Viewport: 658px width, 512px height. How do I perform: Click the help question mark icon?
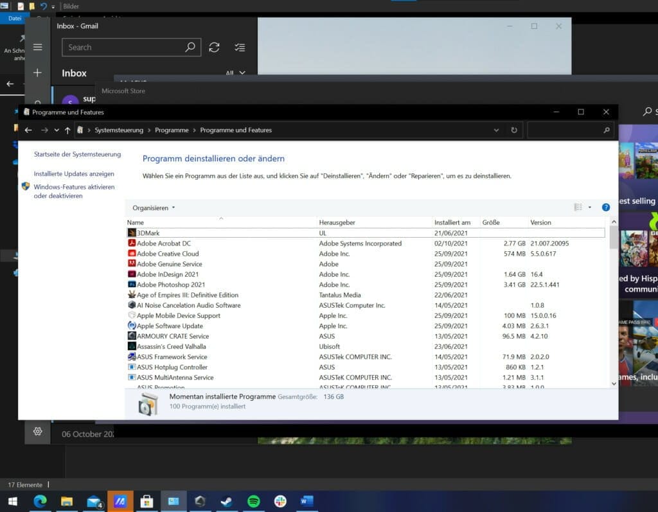click(605, 207)
